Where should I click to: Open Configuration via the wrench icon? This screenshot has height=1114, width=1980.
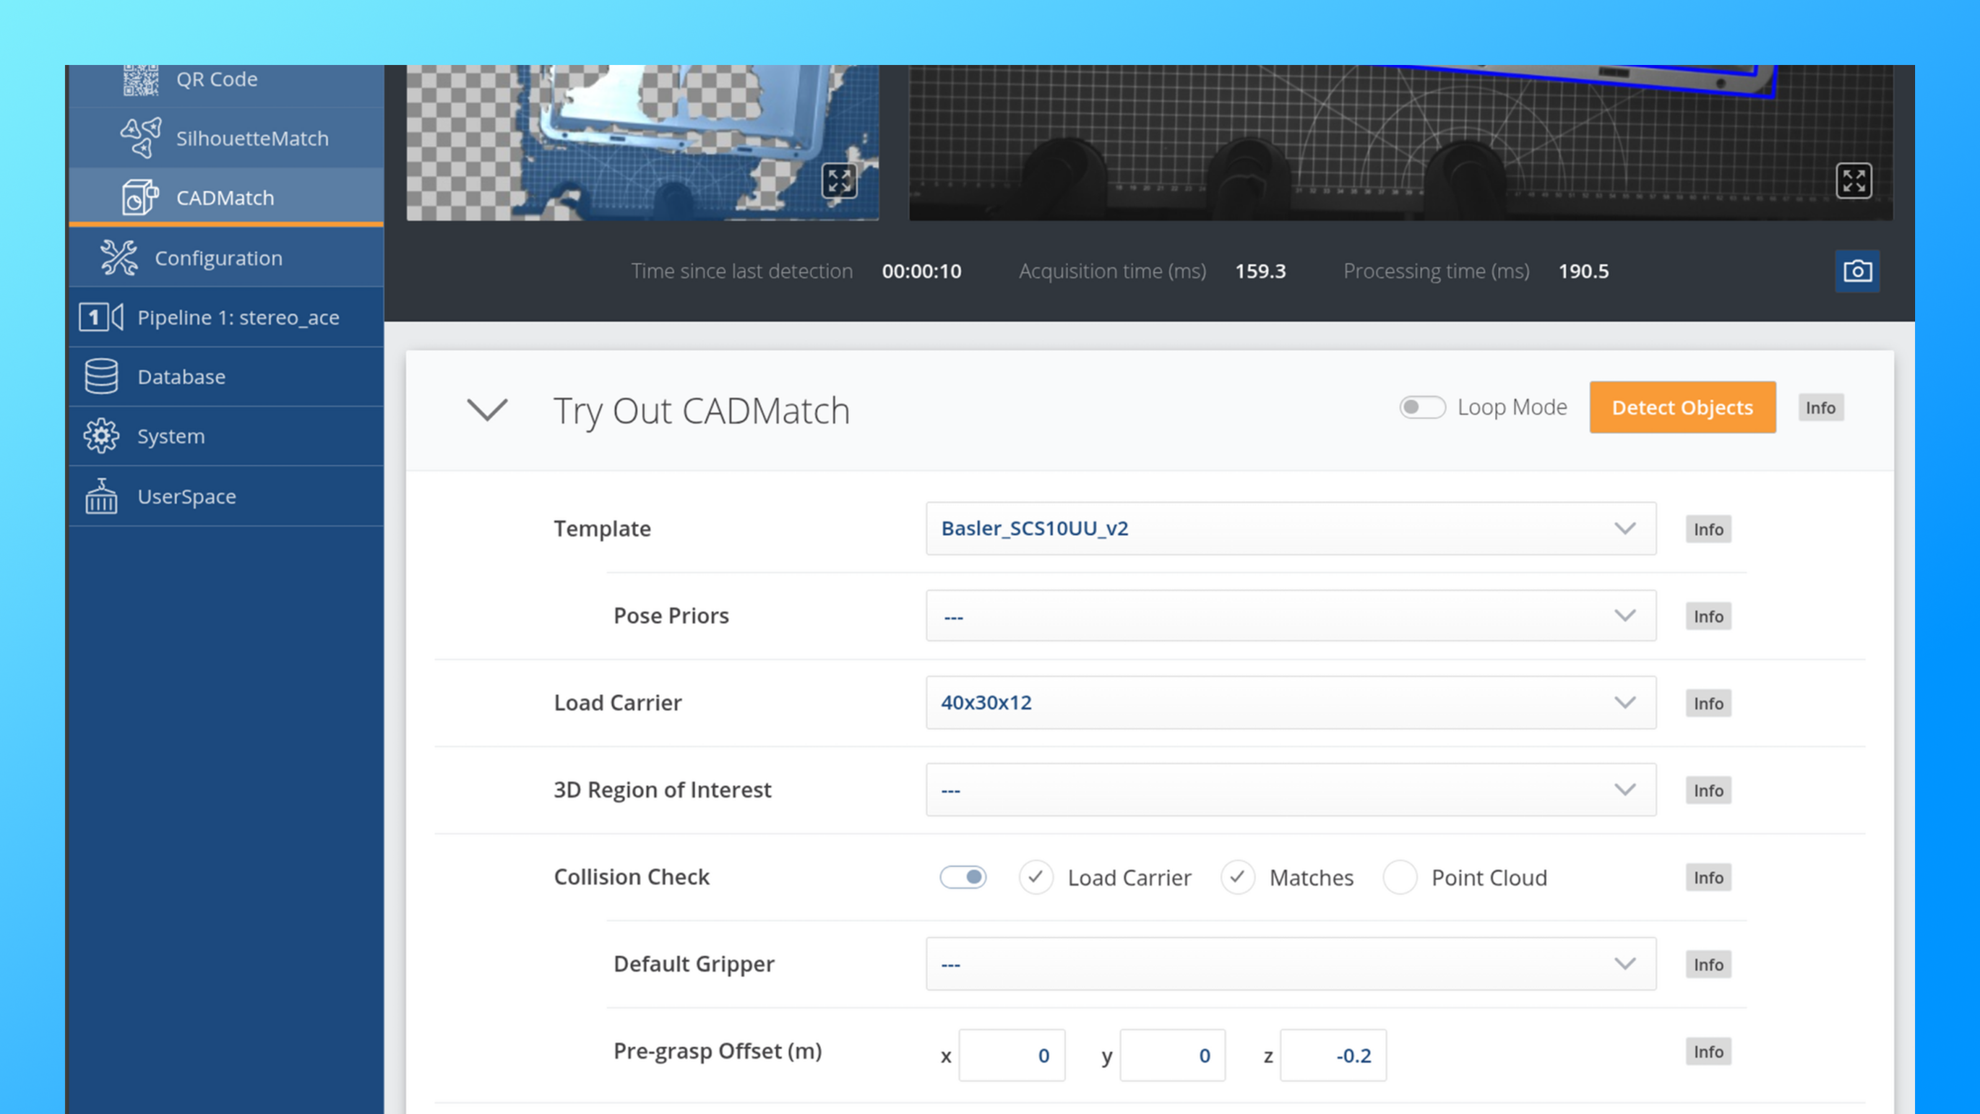(118, 257)
